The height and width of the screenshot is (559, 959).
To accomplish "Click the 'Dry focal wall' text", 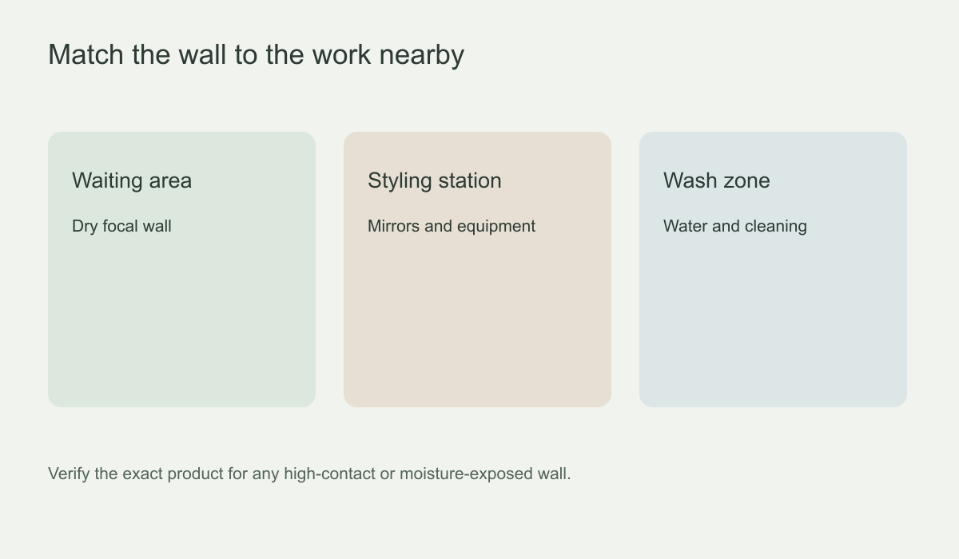I will pyautogui.click(x=121, y=226).
